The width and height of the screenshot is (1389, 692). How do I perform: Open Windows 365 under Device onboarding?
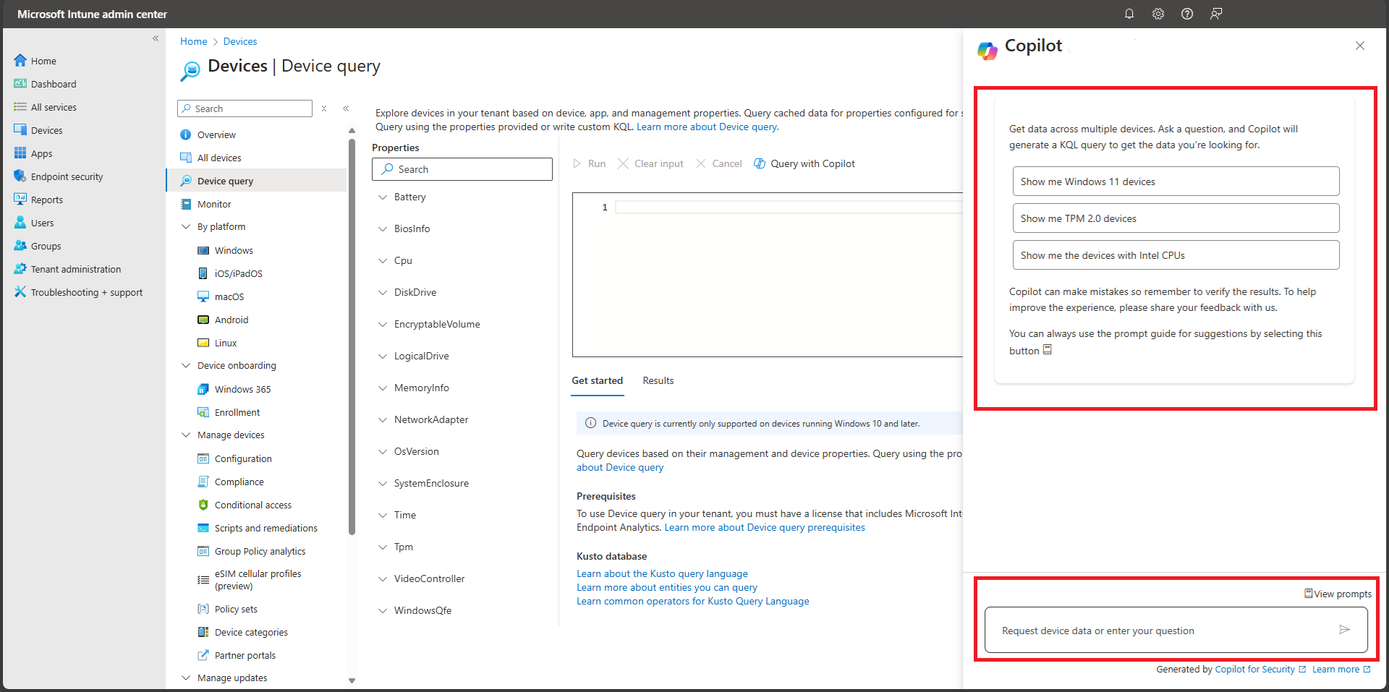coord(242,389)
